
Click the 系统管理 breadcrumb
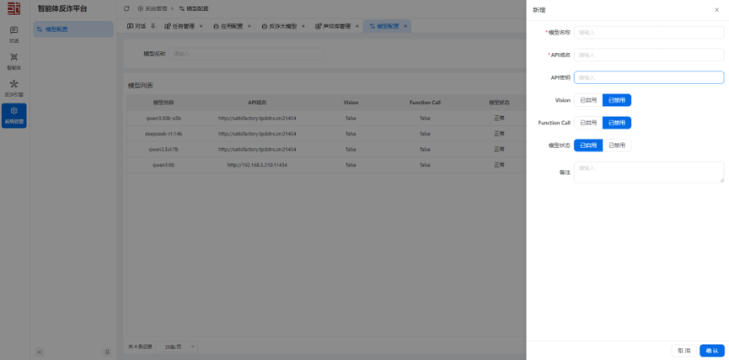(x=153, y=8)
